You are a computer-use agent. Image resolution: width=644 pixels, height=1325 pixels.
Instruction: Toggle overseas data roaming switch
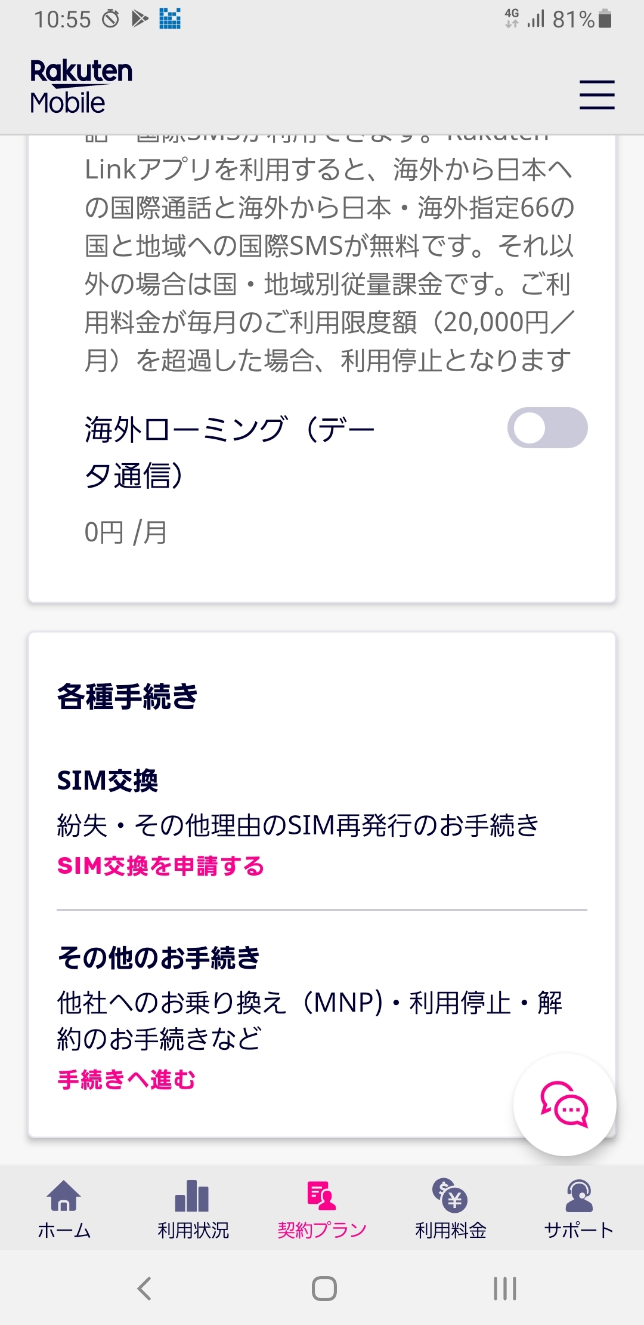[547, 428]
